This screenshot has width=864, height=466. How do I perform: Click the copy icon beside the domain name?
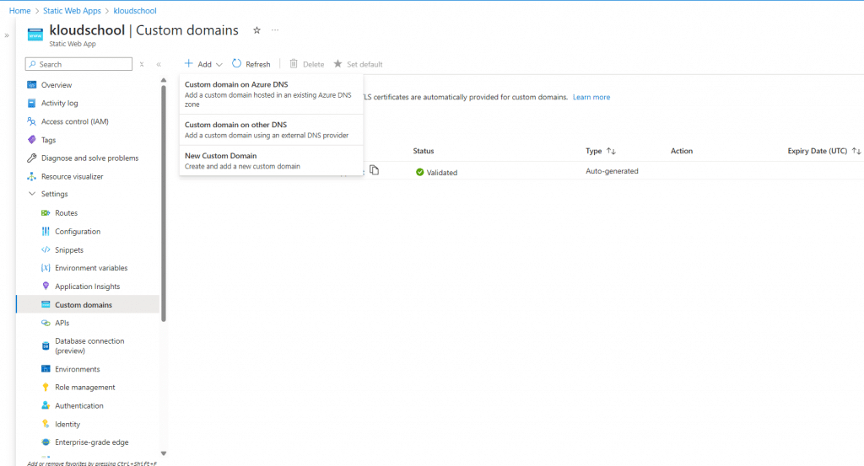click(x=375, y=171)
